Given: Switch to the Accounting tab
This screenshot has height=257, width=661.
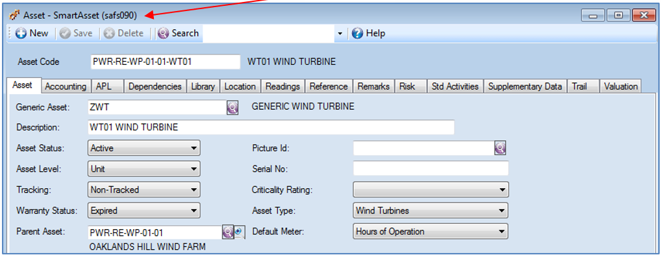Looking at the screenshot, I should pyautogui.click(x=66, y=86).
